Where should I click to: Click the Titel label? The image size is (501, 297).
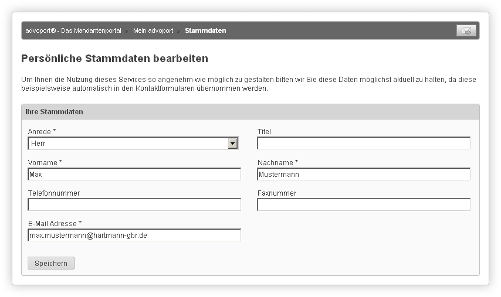point(264,131)
